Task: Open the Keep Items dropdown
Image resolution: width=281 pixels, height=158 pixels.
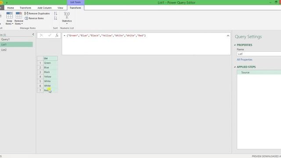Action: [x=9, y=18]
